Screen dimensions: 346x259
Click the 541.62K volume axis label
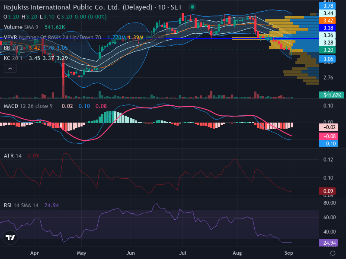(x=331, y=95)
